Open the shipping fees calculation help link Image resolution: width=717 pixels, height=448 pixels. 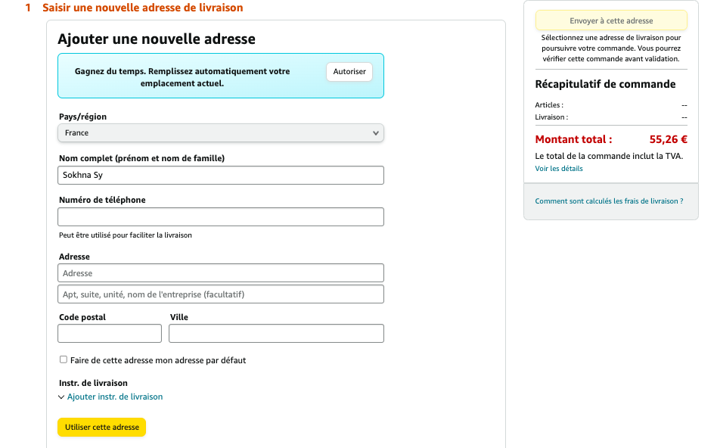[610, 201]
